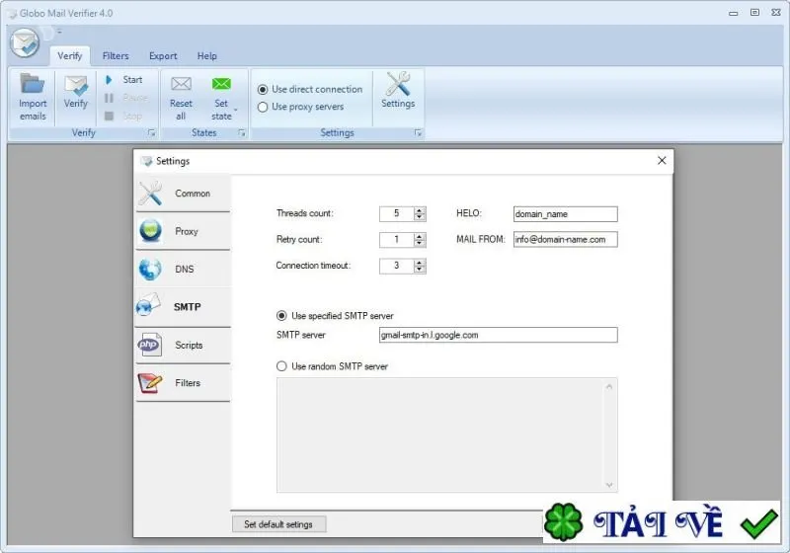The width and height of the screenshot is (790, 553).
Task: Click the Start label in ribbon
Action: [132, 80]
